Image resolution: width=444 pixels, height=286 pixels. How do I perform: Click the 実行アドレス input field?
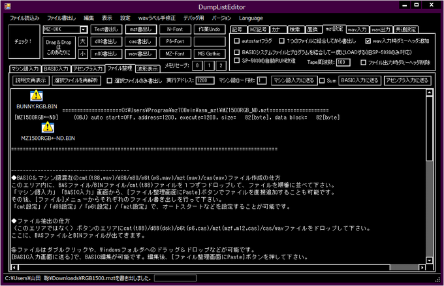click(205, 81)
